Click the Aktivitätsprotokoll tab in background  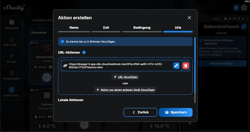pyautogui.click(x=43, y=20)
